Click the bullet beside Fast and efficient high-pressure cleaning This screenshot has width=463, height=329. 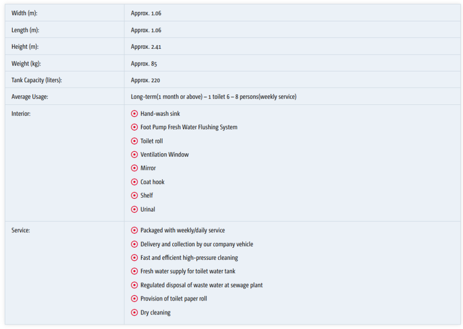tap(134, 258)
